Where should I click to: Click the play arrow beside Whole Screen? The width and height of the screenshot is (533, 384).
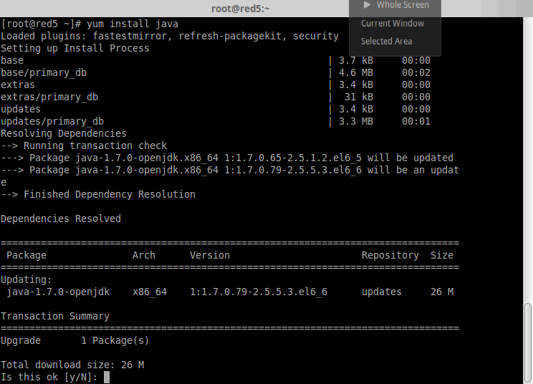click(x=368, y=5)
